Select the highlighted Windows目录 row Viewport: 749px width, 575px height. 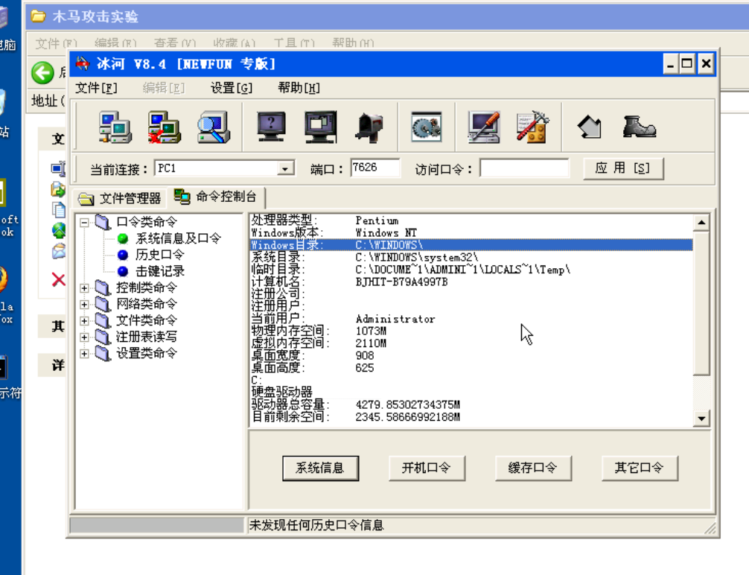click(x=471, y=245)
